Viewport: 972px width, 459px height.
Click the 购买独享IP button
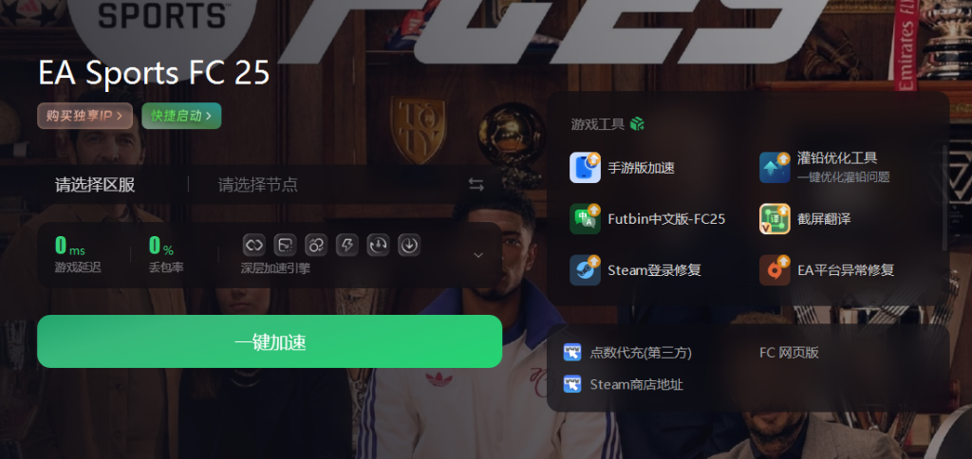coord(84,116)
